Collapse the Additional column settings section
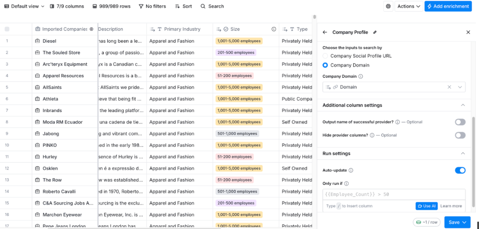Screen dimensions: 481x229 [463, 105]
